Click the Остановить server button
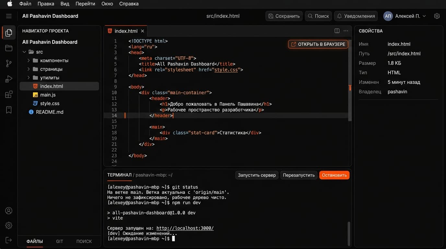 tap(334, 175)
